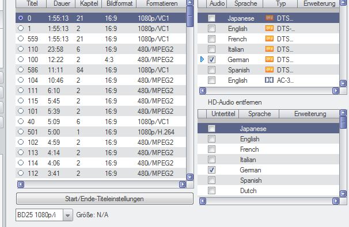Screen dimensions: 349x227
Task: Uncheck the German audio track checkbox
Action: point(211,59)
